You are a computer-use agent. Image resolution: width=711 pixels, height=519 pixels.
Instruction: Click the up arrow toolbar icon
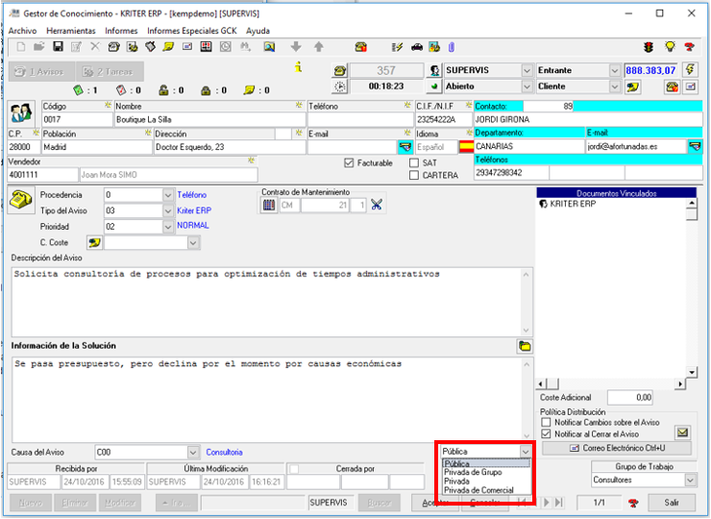pyautogui.click(x=319, y=46)
